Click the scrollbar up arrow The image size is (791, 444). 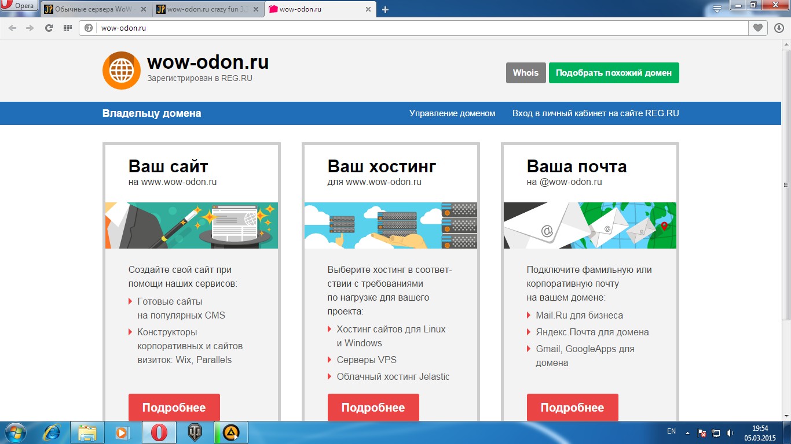pyautogui.click(x=786, y=43)
